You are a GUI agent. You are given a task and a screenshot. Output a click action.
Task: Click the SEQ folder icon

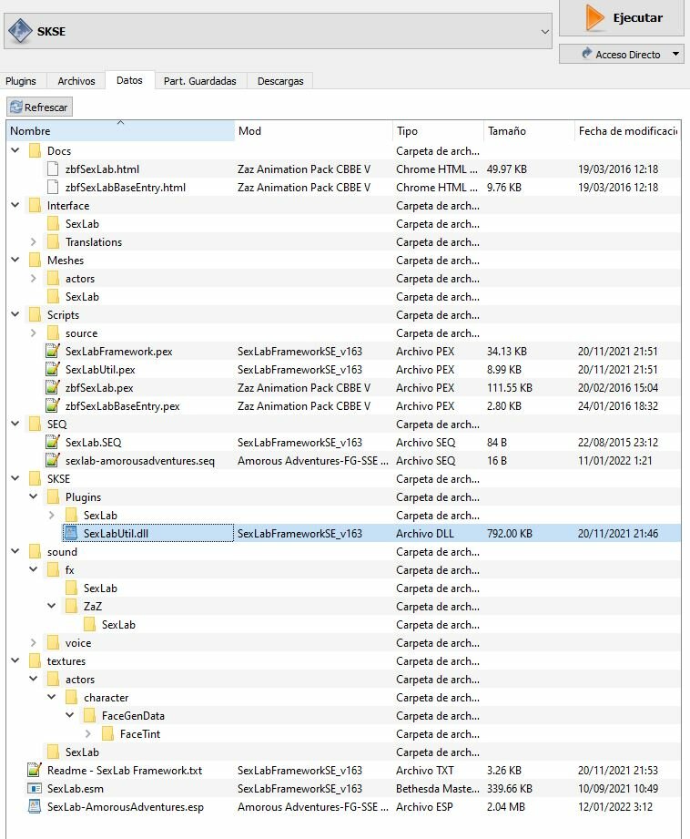35,424
